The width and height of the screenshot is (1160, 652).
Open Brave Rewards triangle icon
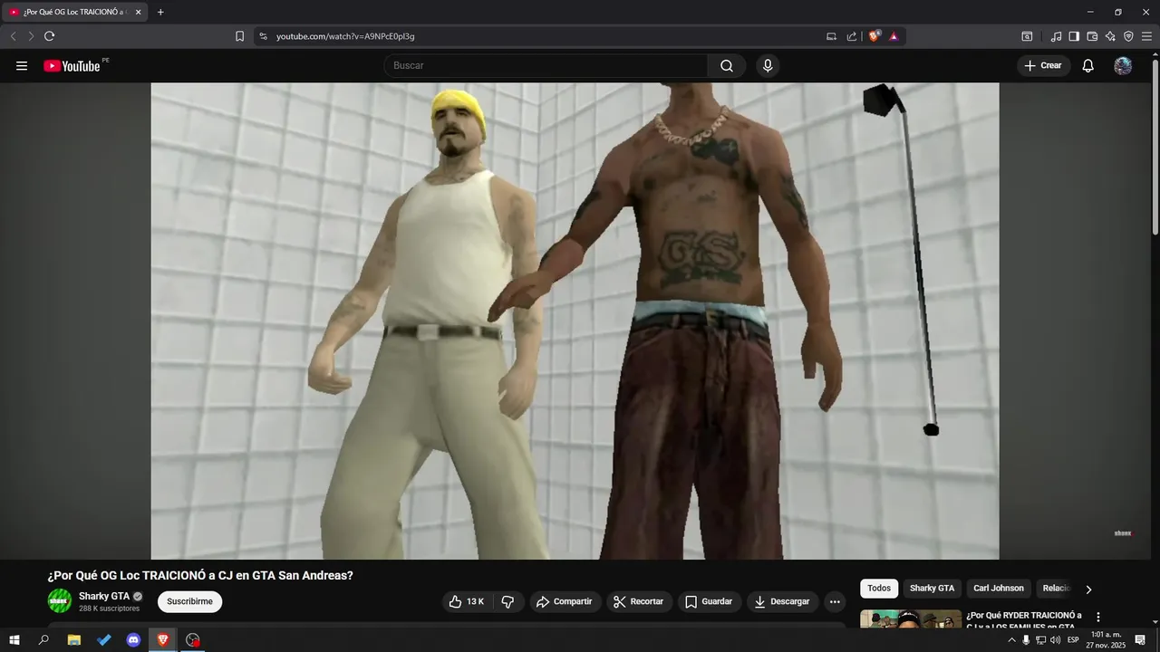(894, 36)
